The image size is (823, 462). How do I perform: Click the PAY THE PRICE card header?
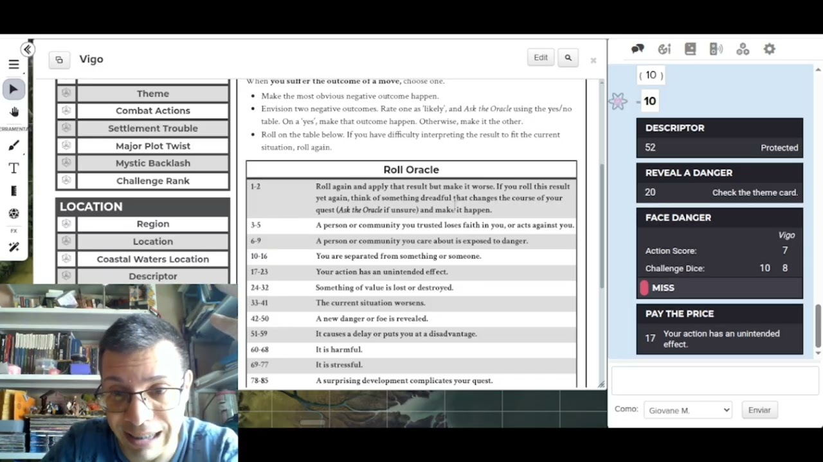[719, 314]
